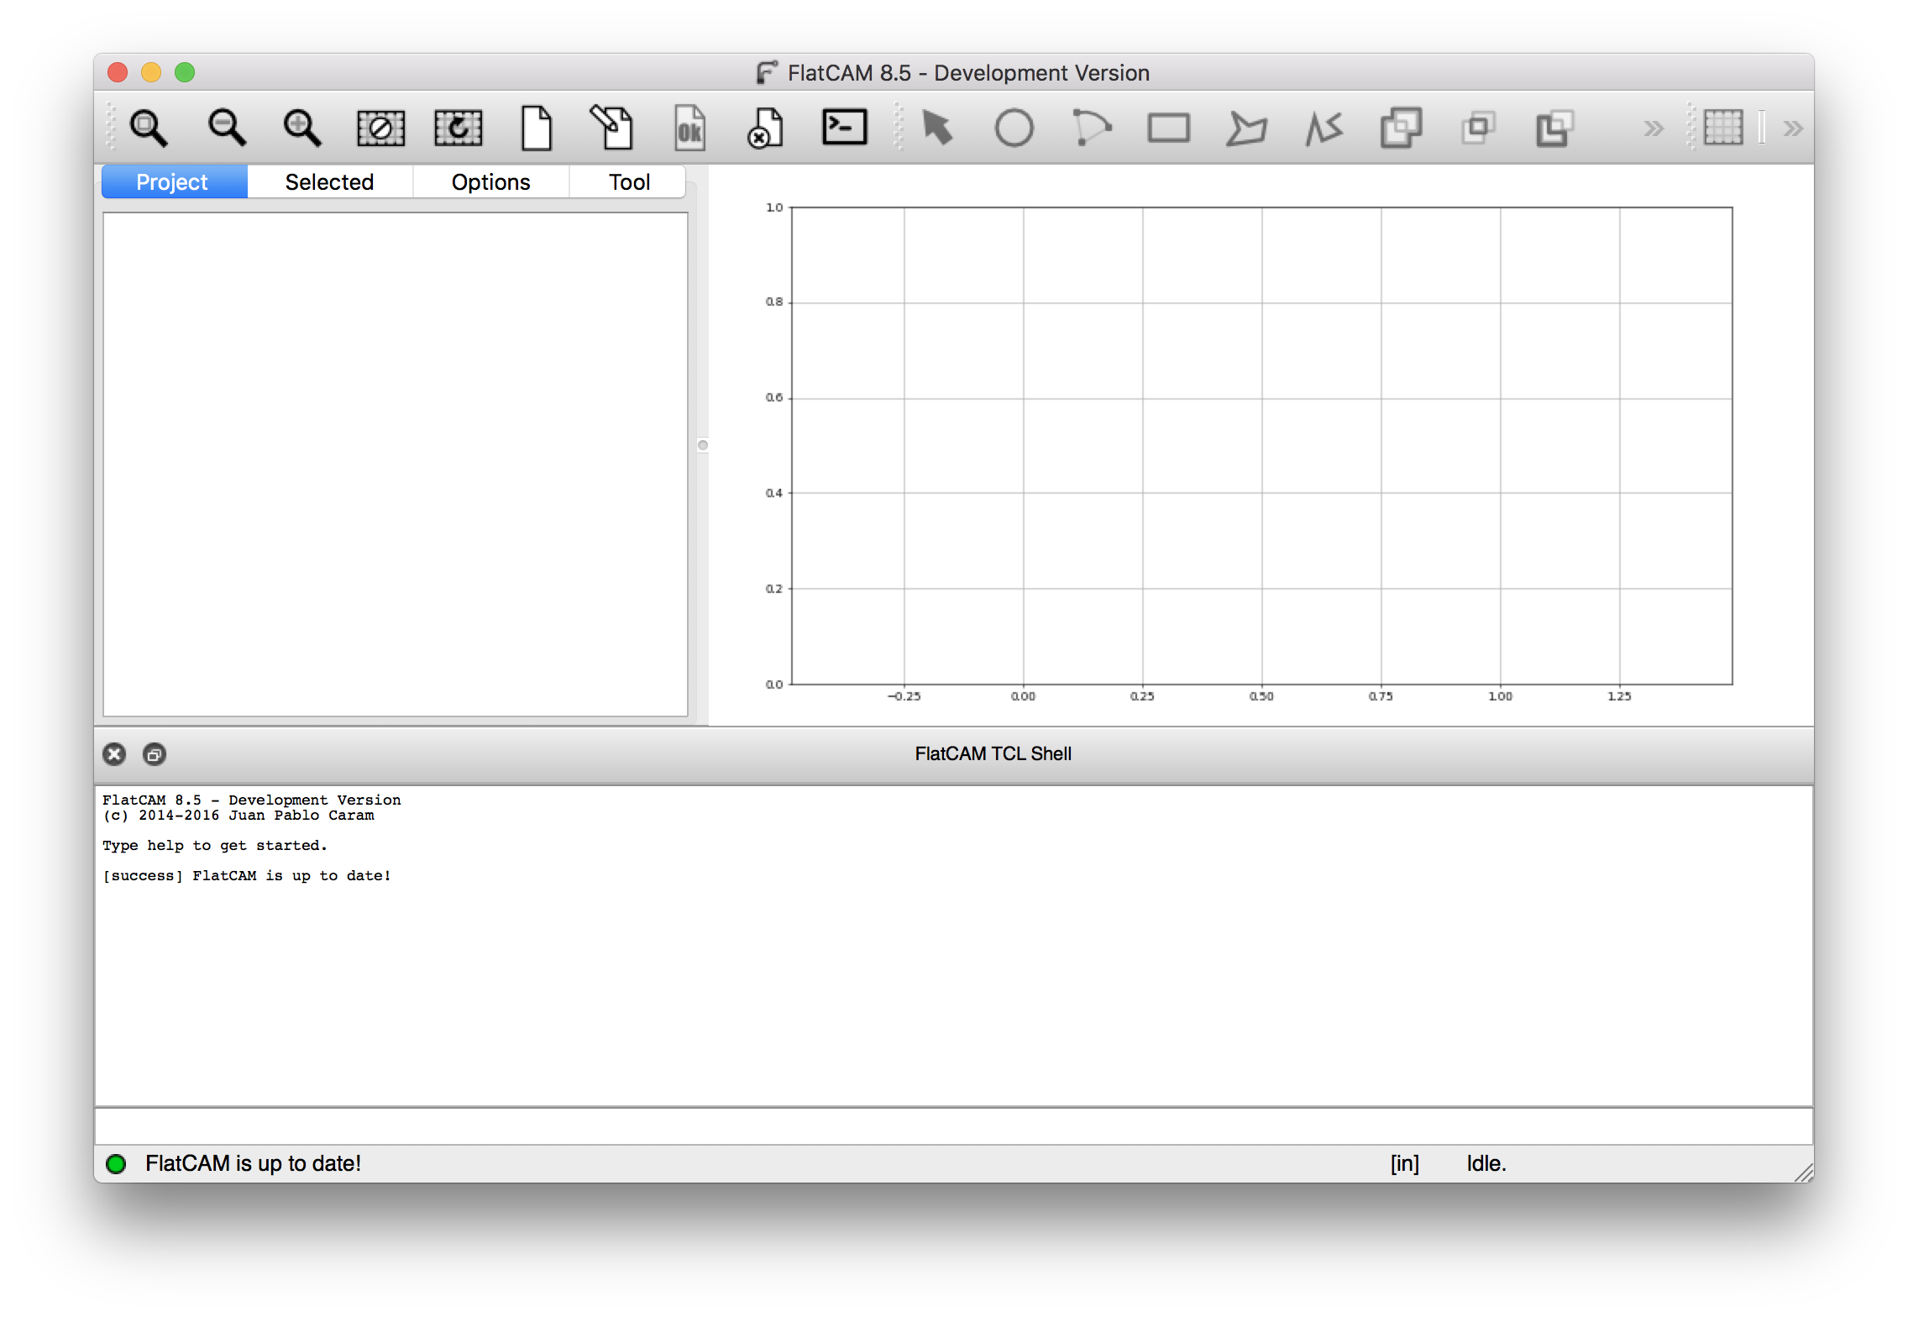The image size is (1908, 1317).
Task: Choose the Add Rectangle tool
Action: pos(1168,129)
